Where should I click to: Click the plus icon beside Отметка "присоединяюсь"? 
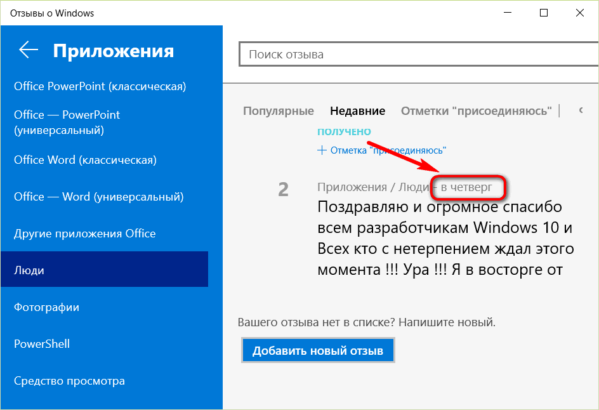pos(322,150)
